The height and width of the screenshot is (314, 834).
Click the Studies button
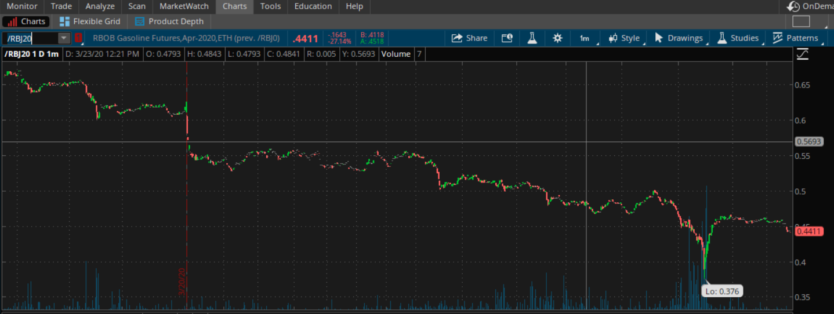coord(738,38)
